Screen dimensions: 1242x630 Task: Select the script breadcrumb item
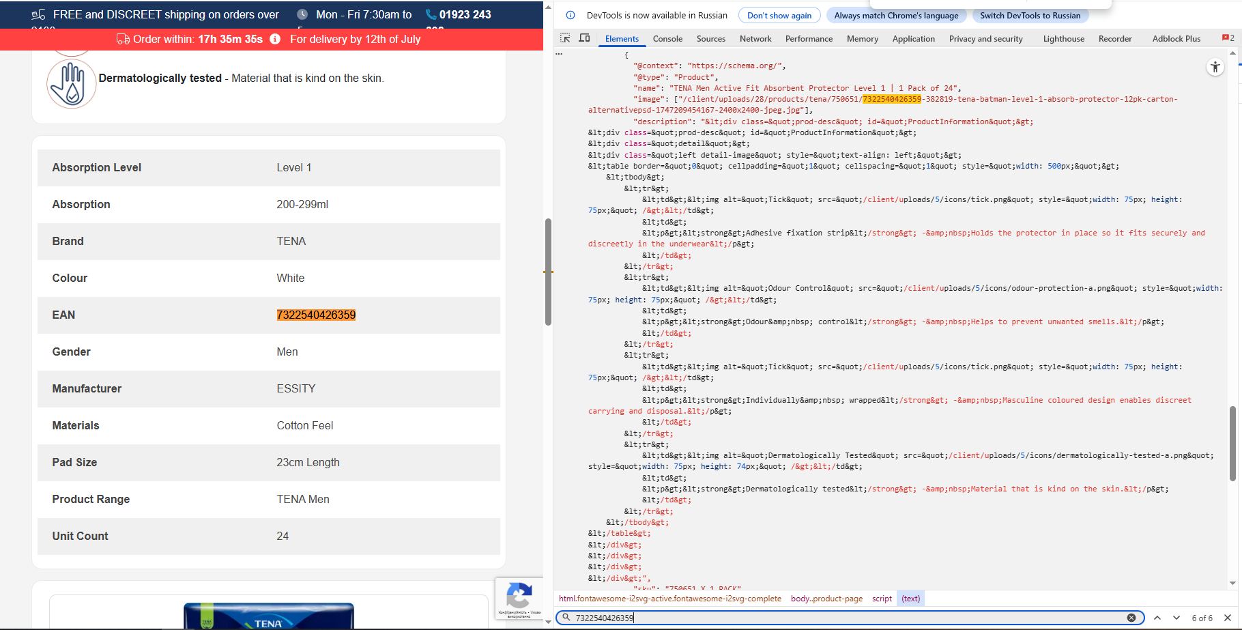coord(882,599)
